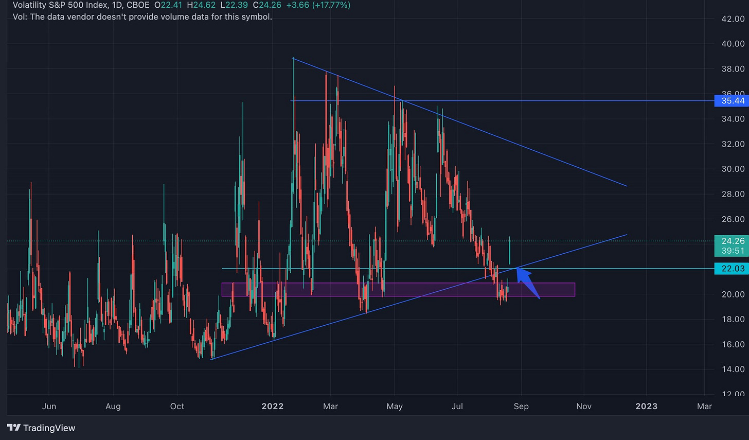Click the 34.00 price scale value

click(x=733, y=119)
